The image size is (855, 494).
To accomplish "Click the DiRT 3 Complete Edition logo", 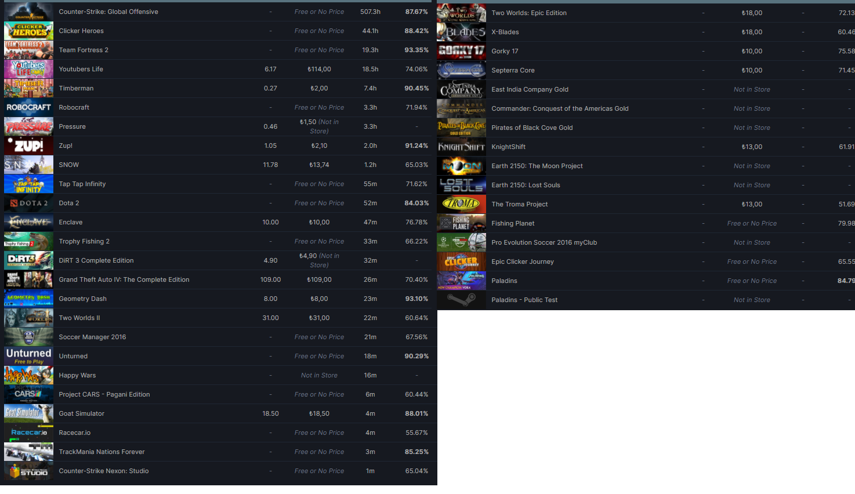I will [28, 260].
